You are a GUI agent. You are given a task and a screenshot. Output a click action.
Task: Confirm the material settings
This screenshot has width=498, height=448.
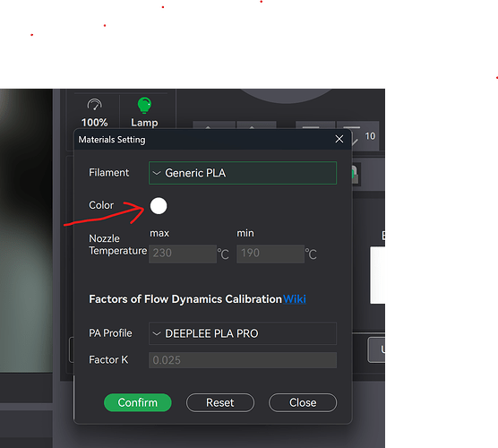(138, 402)
